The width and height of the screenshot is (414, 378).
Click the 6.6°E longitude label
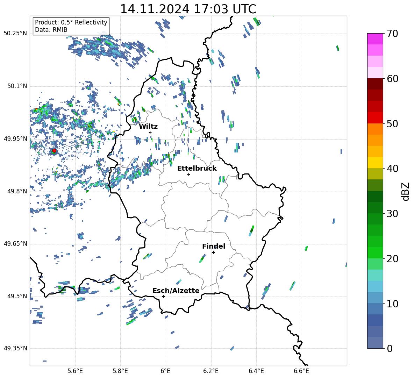(301, 371)
